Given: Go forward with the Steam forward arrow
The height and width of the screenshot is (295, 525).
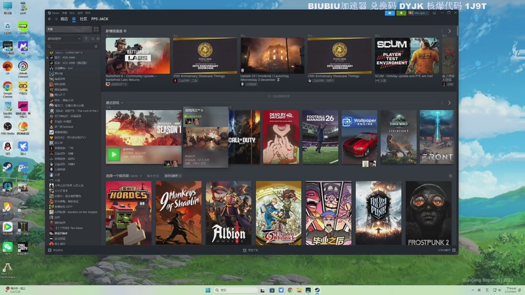Looking at the screenshot, I should coord(56,19).
